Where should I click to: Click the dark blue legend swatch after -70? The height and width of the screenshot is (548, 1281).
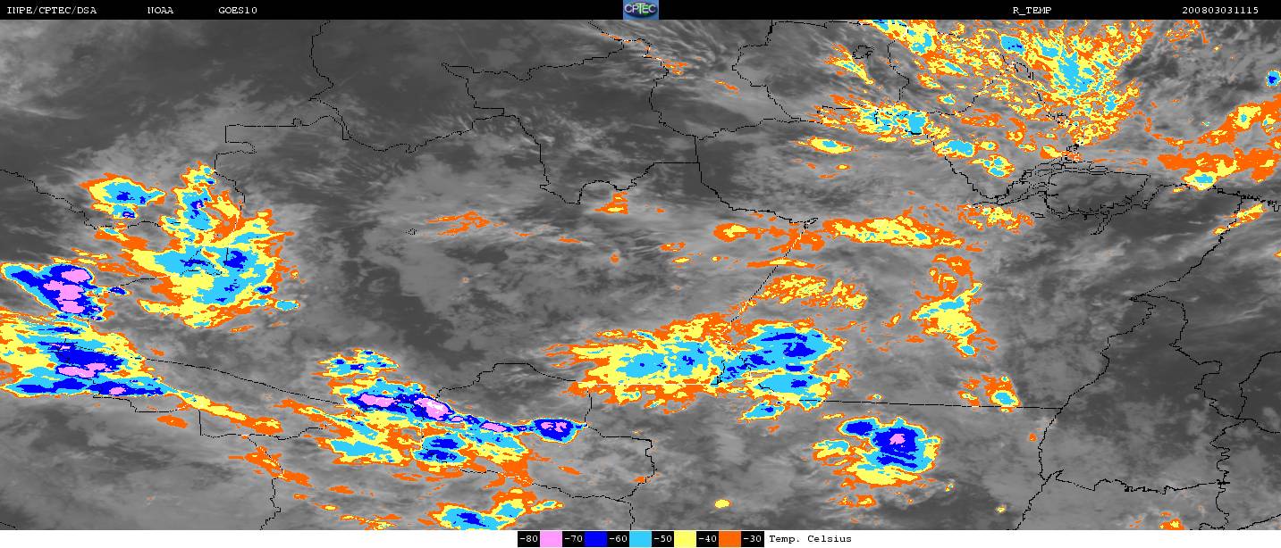595,538
